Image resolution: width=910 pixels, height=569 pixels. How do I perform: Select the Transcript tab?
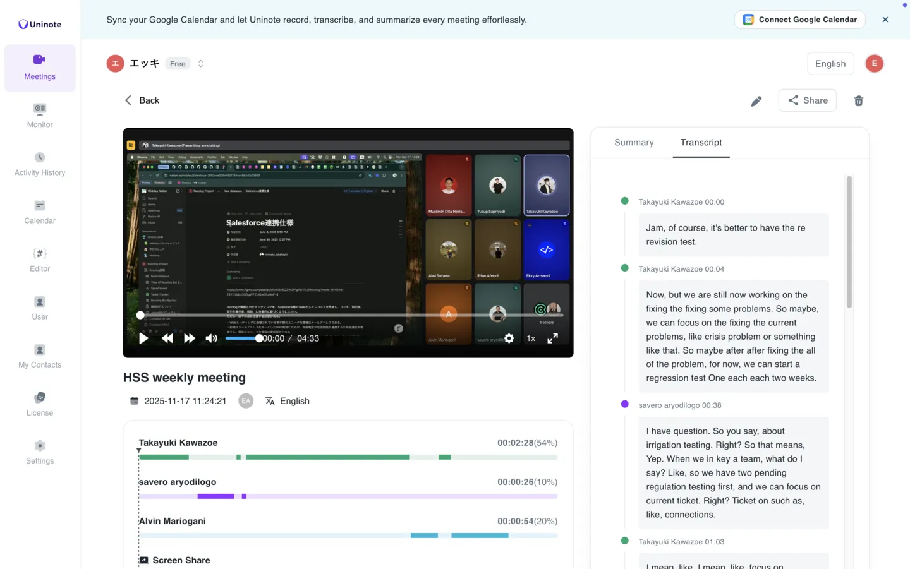pyautogui.click(x=701, y=143)
